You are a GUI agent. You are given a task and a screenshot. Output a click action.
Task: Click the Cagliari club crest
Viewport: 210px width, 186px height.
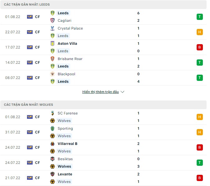(52, 21)
